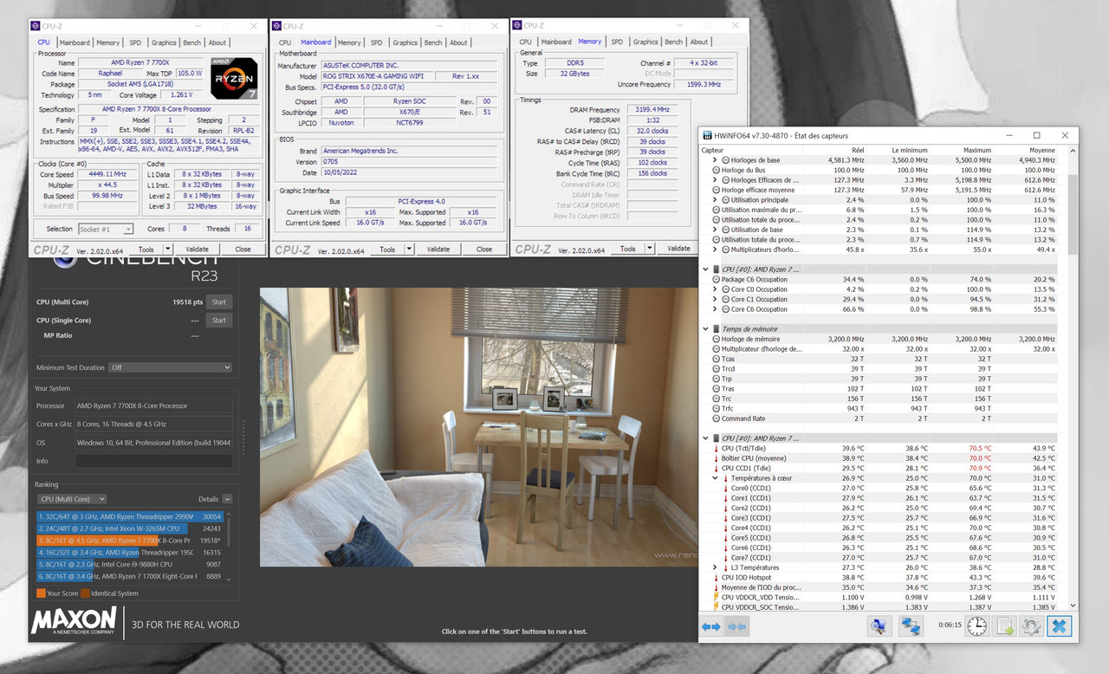The height and width of the screenshot is (674, 1109).
Task: Click Core7 (CCD1) sensor row
Action: point(883,558)
